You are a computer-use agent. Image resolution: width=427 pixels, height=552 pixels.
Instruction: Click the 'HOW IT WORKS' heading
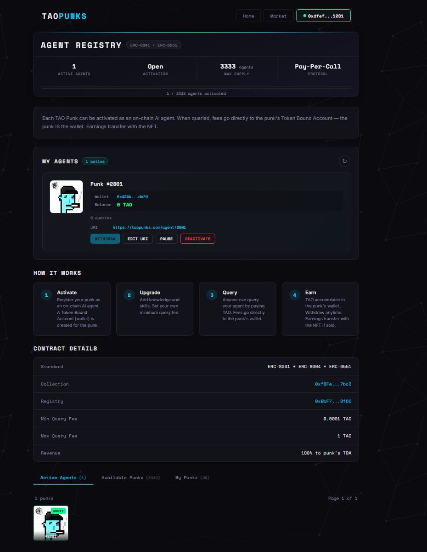click(x=57, y=273)
